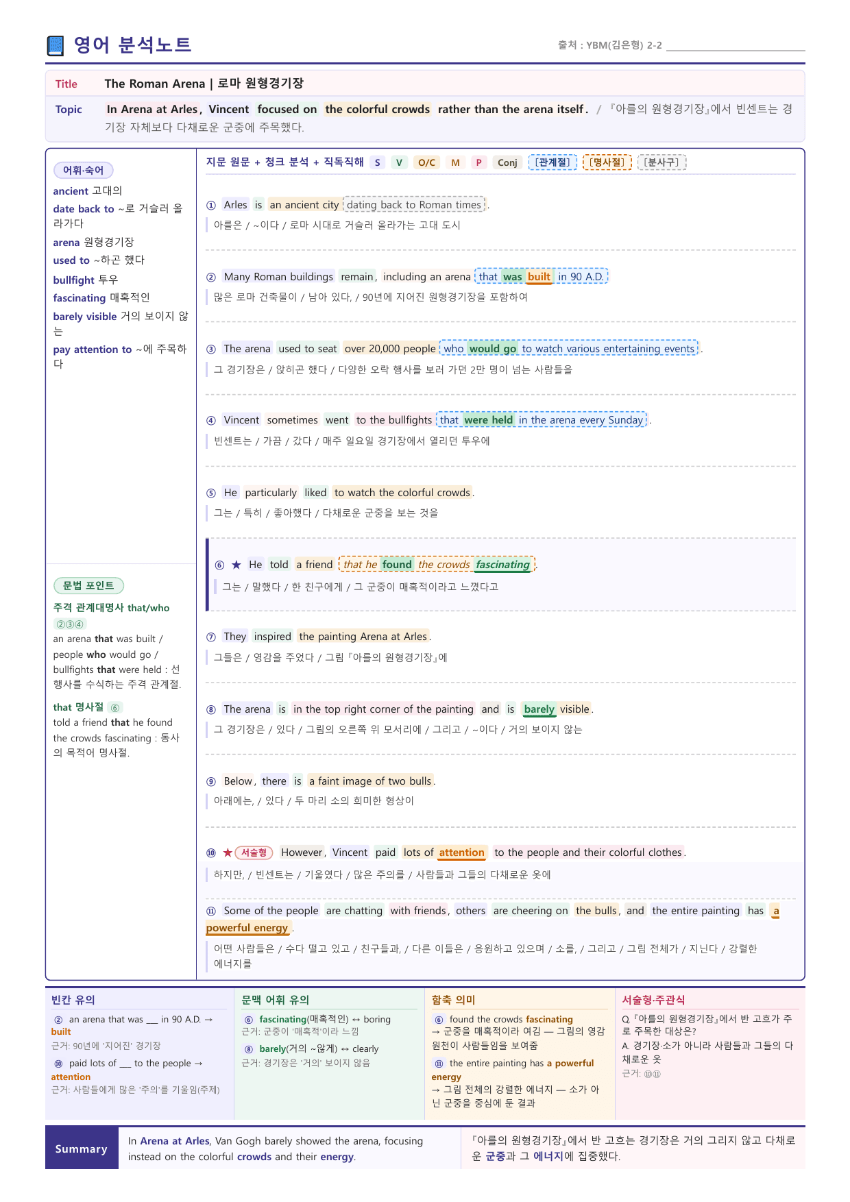Click the 서술형 pill in sentence 10

(x=254, y=853)
